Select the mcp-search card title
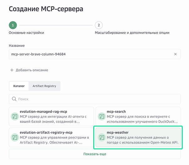 [116, 112]
